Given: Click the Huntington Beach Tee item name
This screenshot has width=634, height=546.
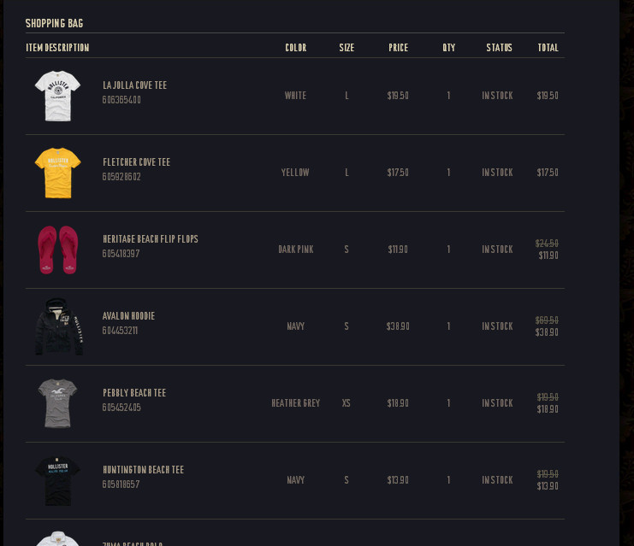Looking at the screenshot, I should tap(143, 470).
